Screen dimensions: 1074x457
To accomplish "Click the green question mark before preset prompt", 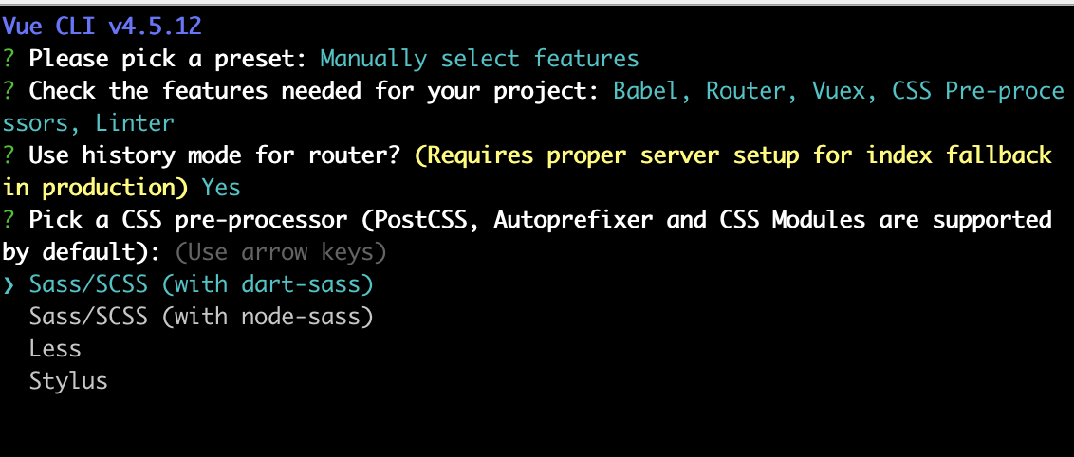I will pos(9,59).
